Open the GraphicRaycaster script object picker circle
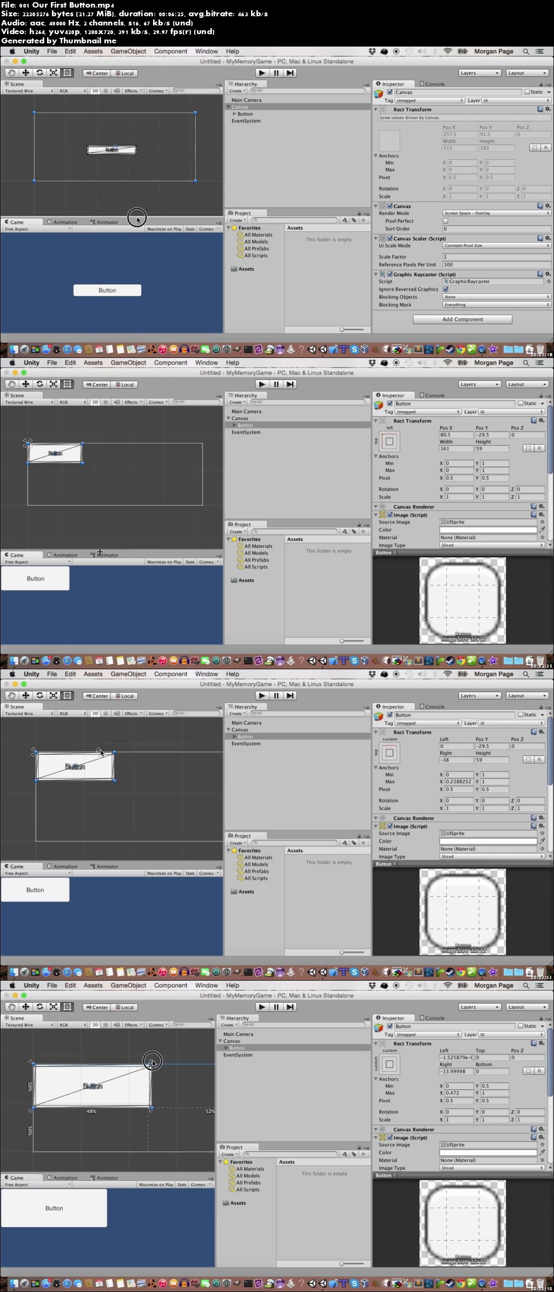The image size is (554, 1292). click(548, 282)
